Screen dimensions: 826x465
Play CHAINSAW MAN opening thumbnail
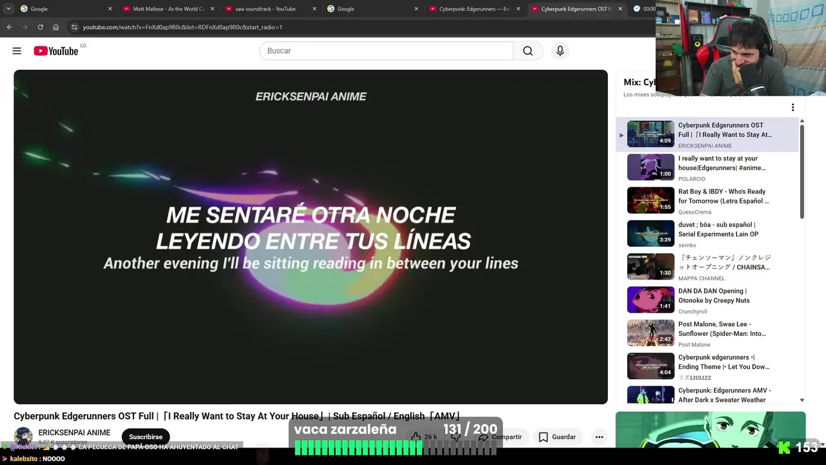tap(650, 267)
